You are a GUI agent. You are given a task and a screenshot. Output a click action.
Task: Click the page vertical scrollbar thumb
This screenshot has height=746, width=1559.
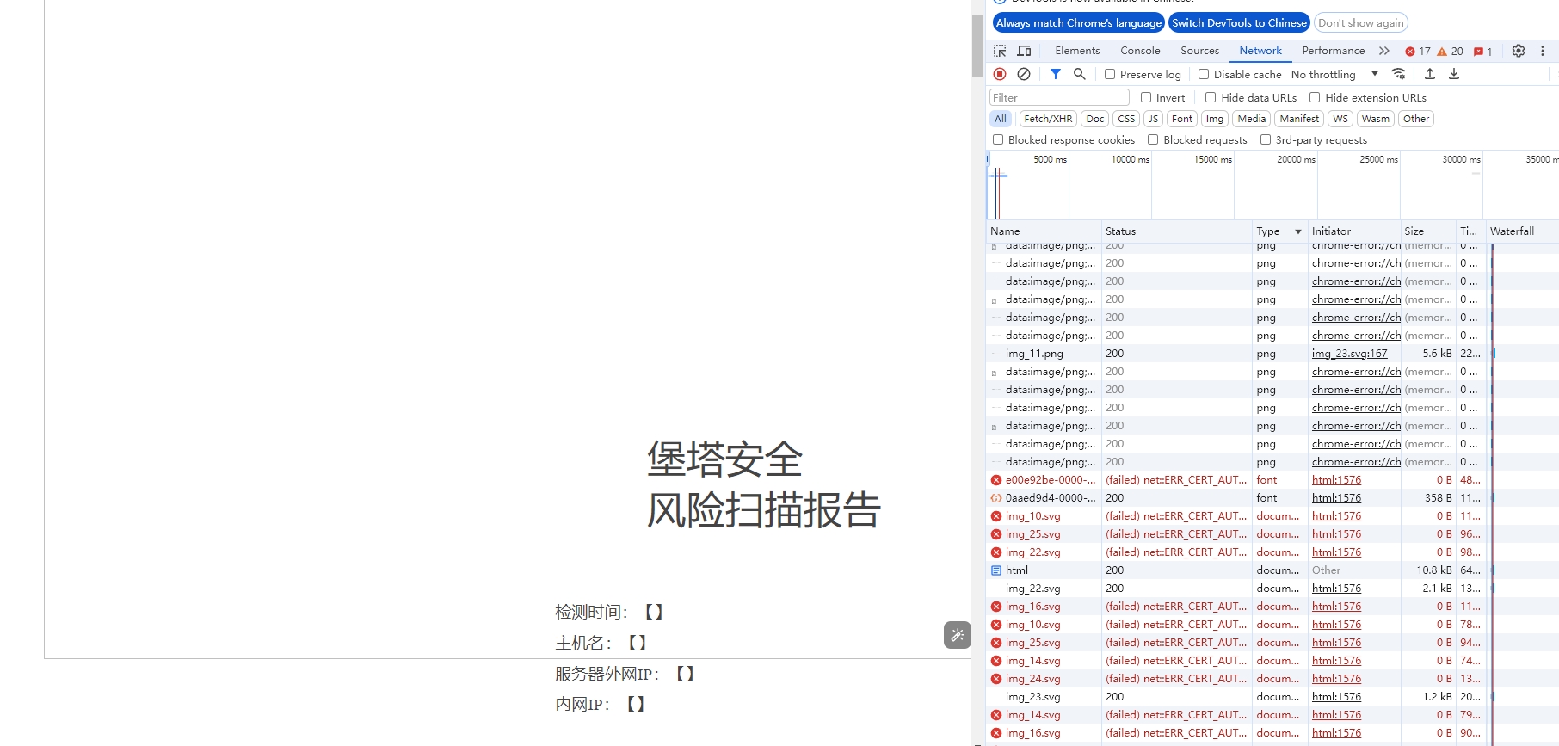(x=977, y=46)
